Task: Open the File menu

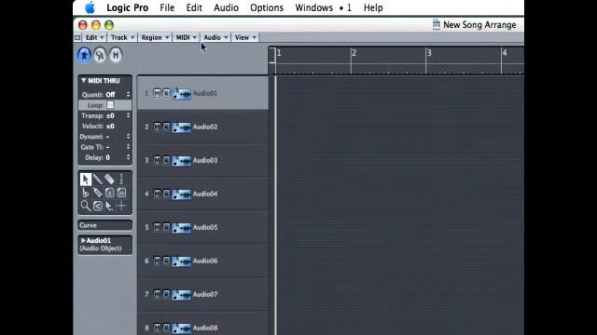Action: click(x=167, y=7)
